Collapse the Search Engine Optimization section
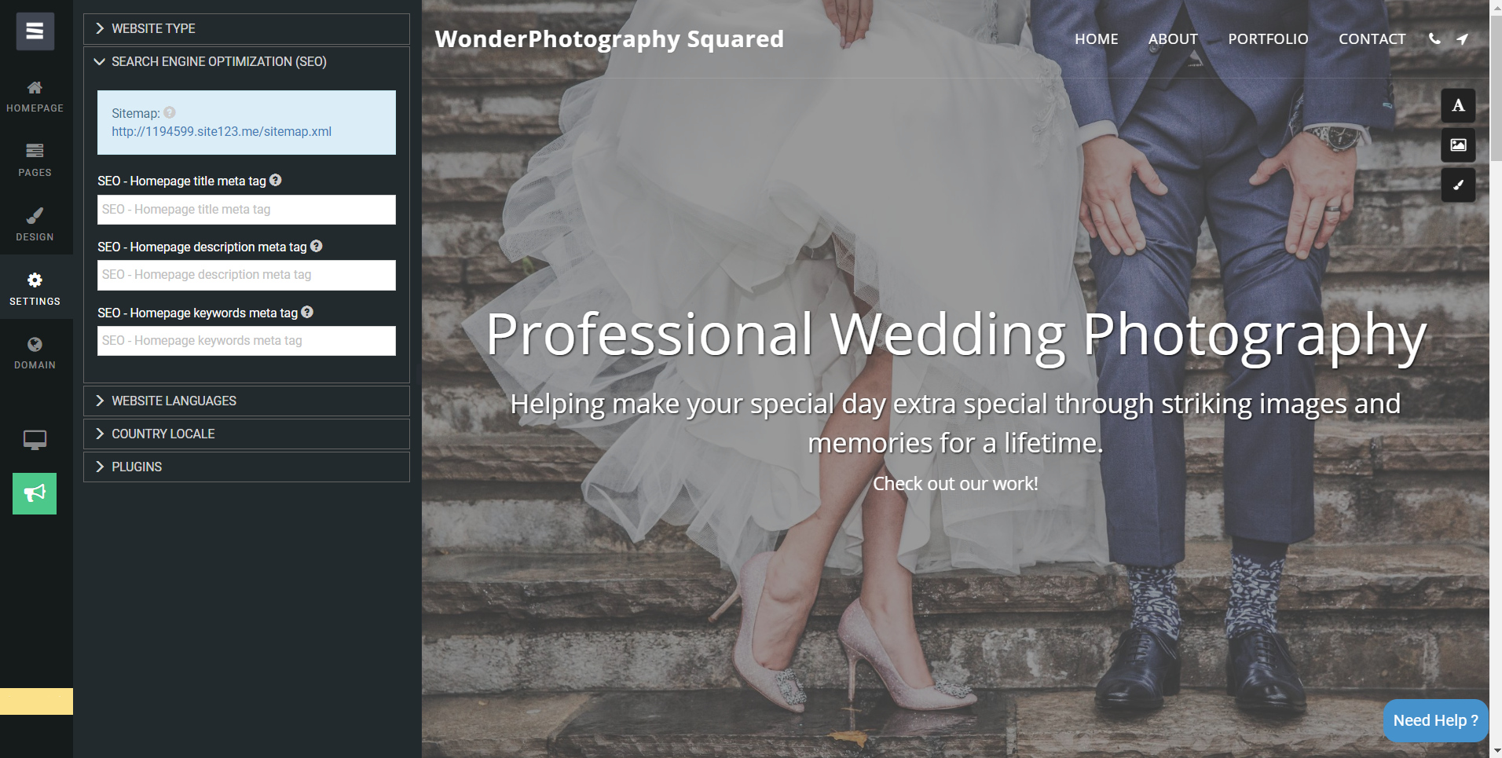This screenshot has width=1502, height=758. click(247, 61)
